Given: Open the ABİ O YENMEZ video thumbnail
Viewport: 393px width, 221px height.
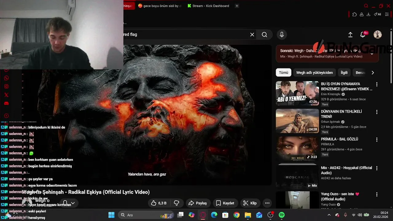Looking at the screenshot, I should 297,93.
